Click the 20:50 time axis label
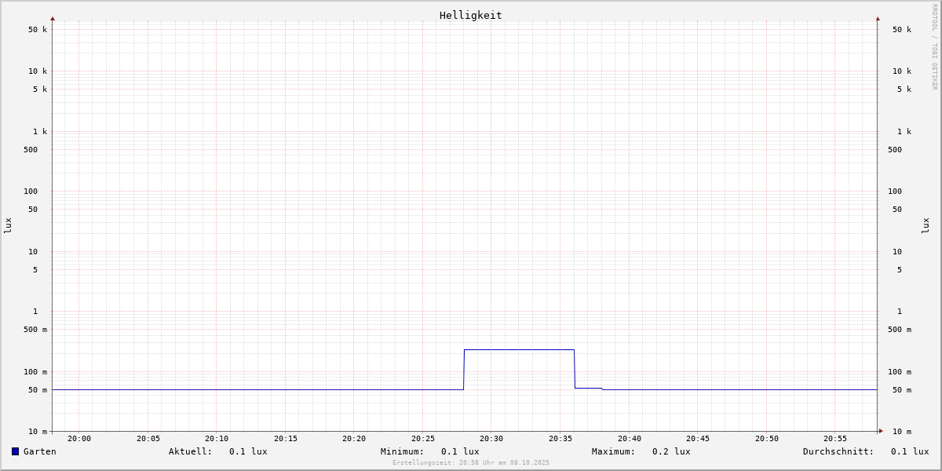The height and width of the screenshot is (471, 942). [767, 439]
